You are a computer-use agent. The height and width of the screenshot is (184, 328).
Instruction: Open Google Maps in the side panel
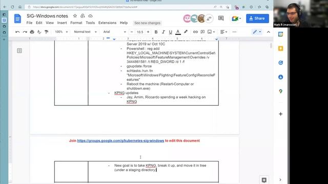coord(280,91)
